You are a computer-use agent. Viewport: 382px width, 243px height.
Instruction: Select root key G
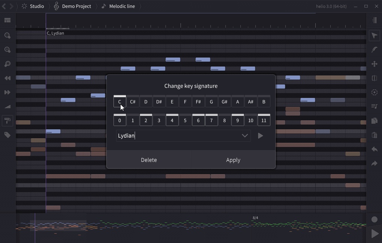[211, 101]
